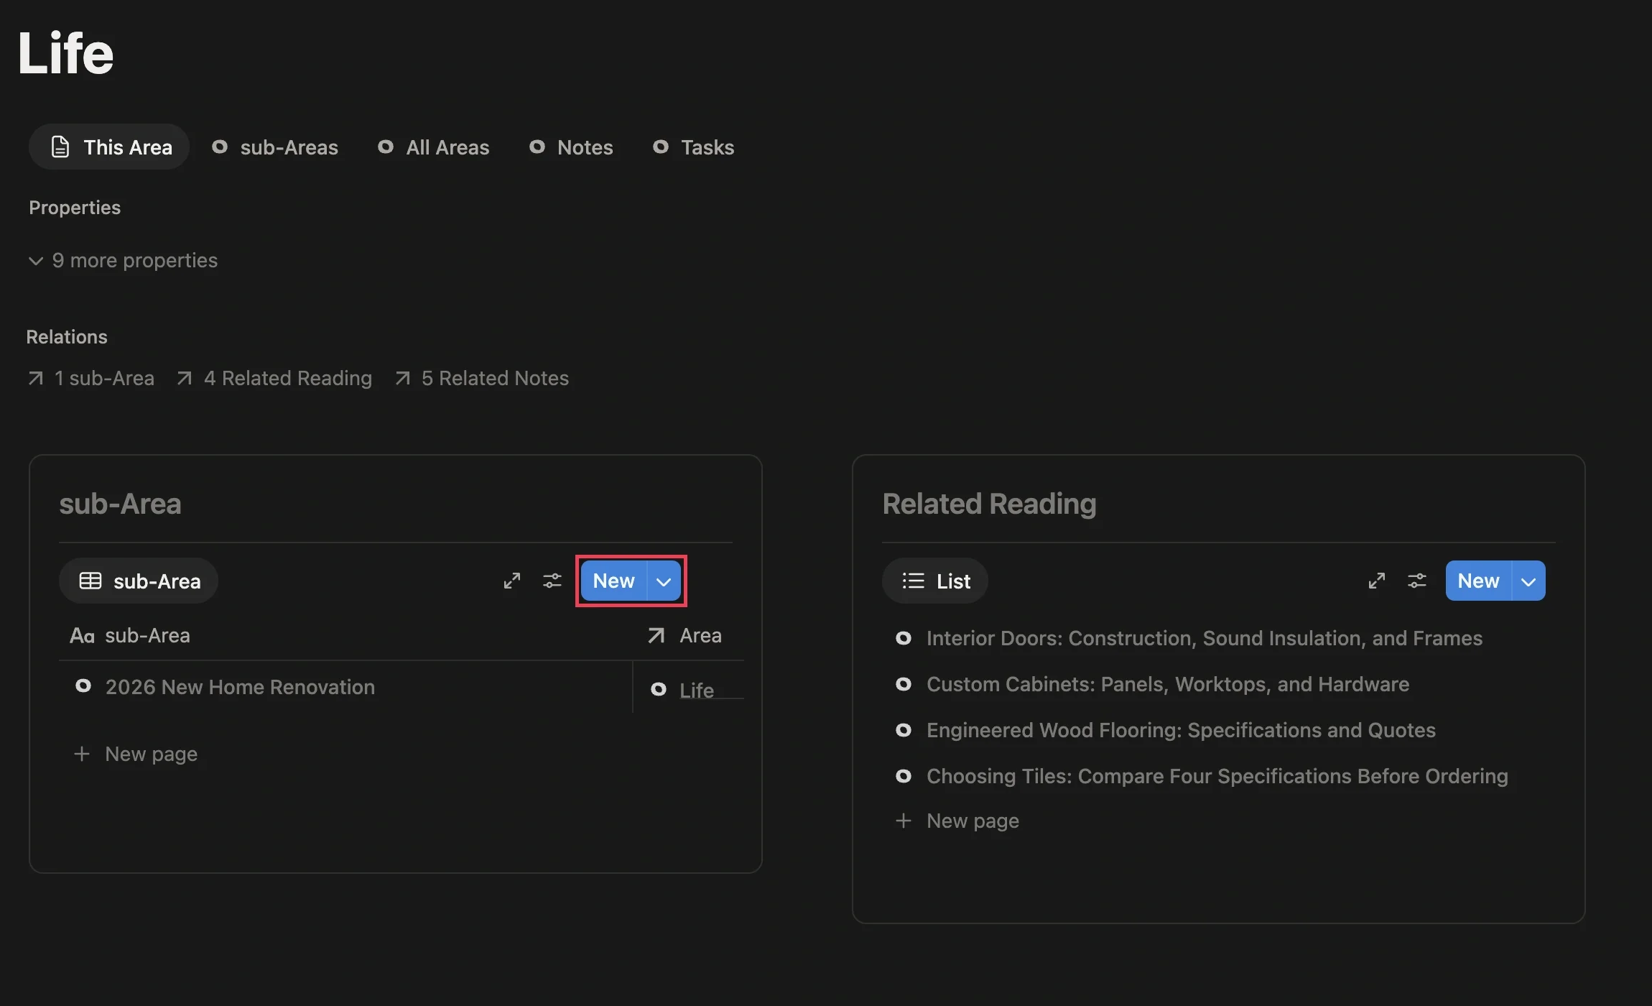Expand Related Reading view to full screen
Image resolution: width=1652 pixels, height=1006 pixels.
(x=1377, y=581)
